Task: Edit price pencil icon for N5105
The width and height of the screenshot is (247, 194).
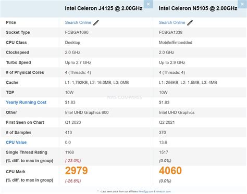Action: [190, 22]
